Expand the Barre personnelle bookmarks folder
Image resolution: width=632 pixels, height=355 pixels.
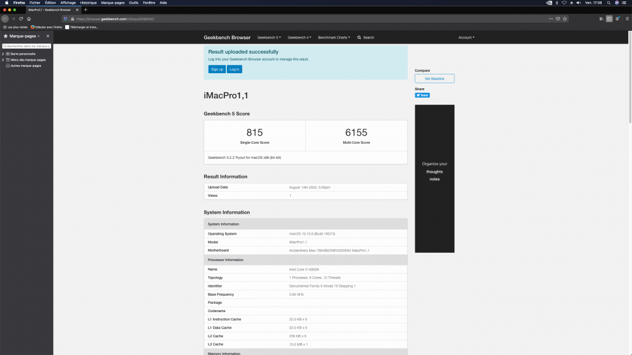pos(3,54)
